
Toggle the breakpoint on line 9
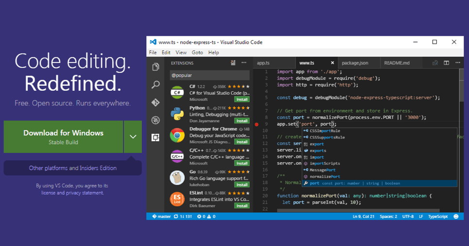(257, 124)
